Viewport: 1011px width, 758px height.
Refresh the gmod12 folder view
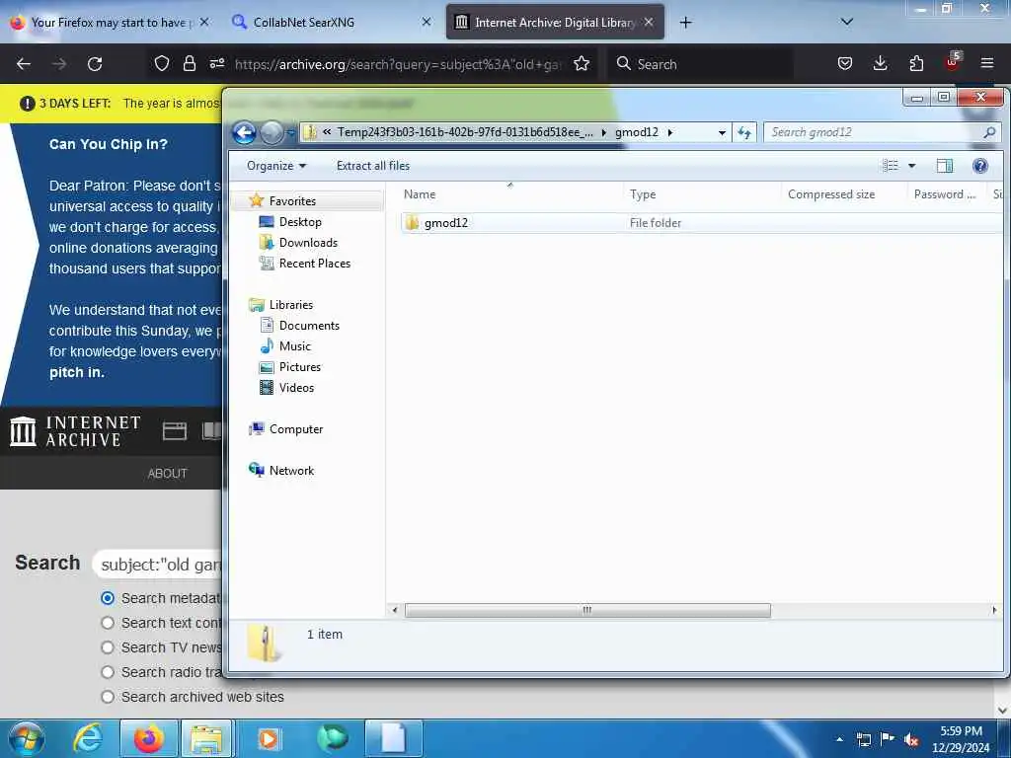(x=744, y=133)
